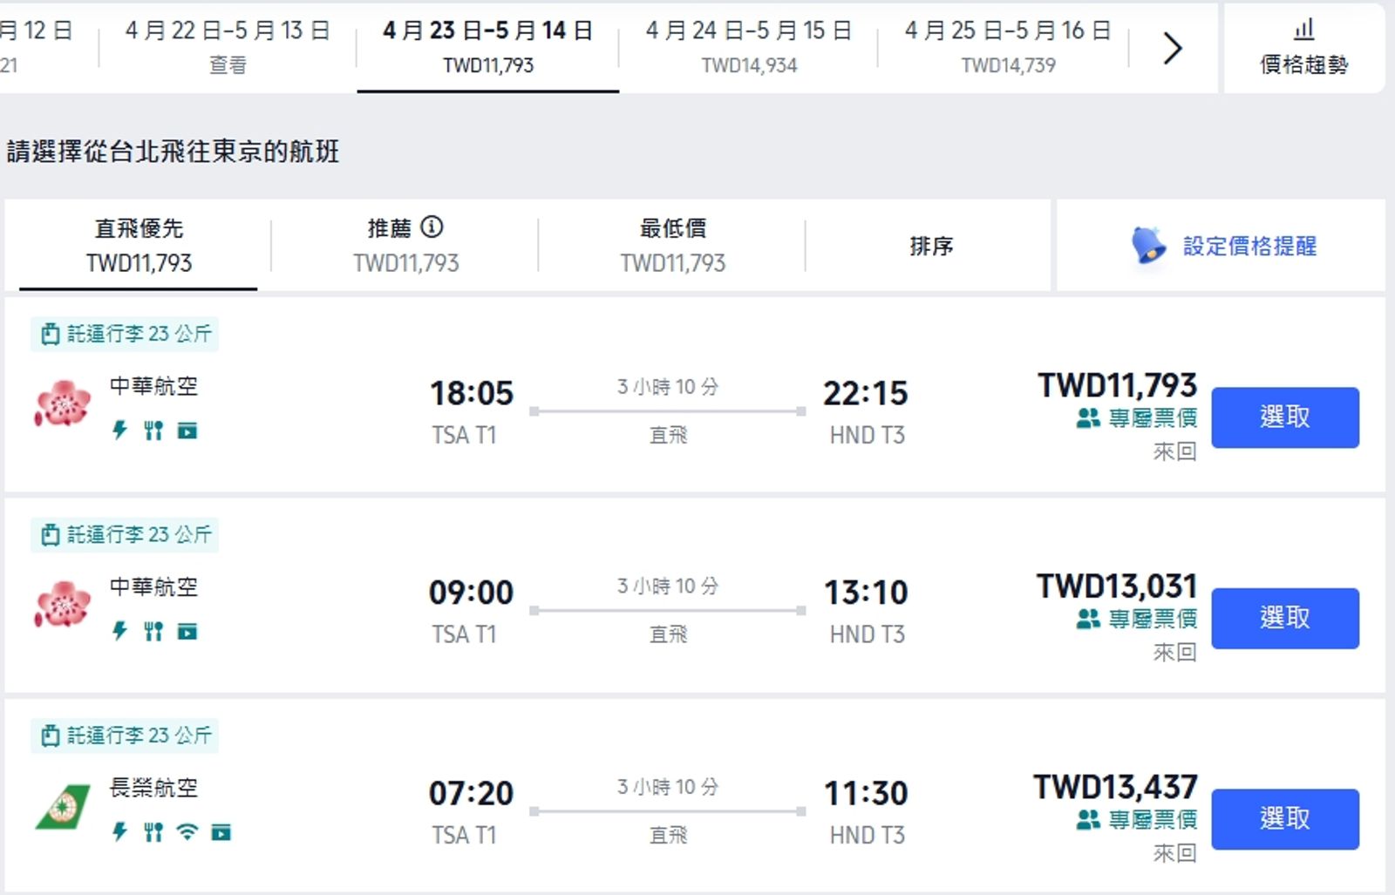Select the 4月22日-5月13日 date tab
Image resolution: width=1395 pixels, height=895 pixels.
[x=228, y=47]
